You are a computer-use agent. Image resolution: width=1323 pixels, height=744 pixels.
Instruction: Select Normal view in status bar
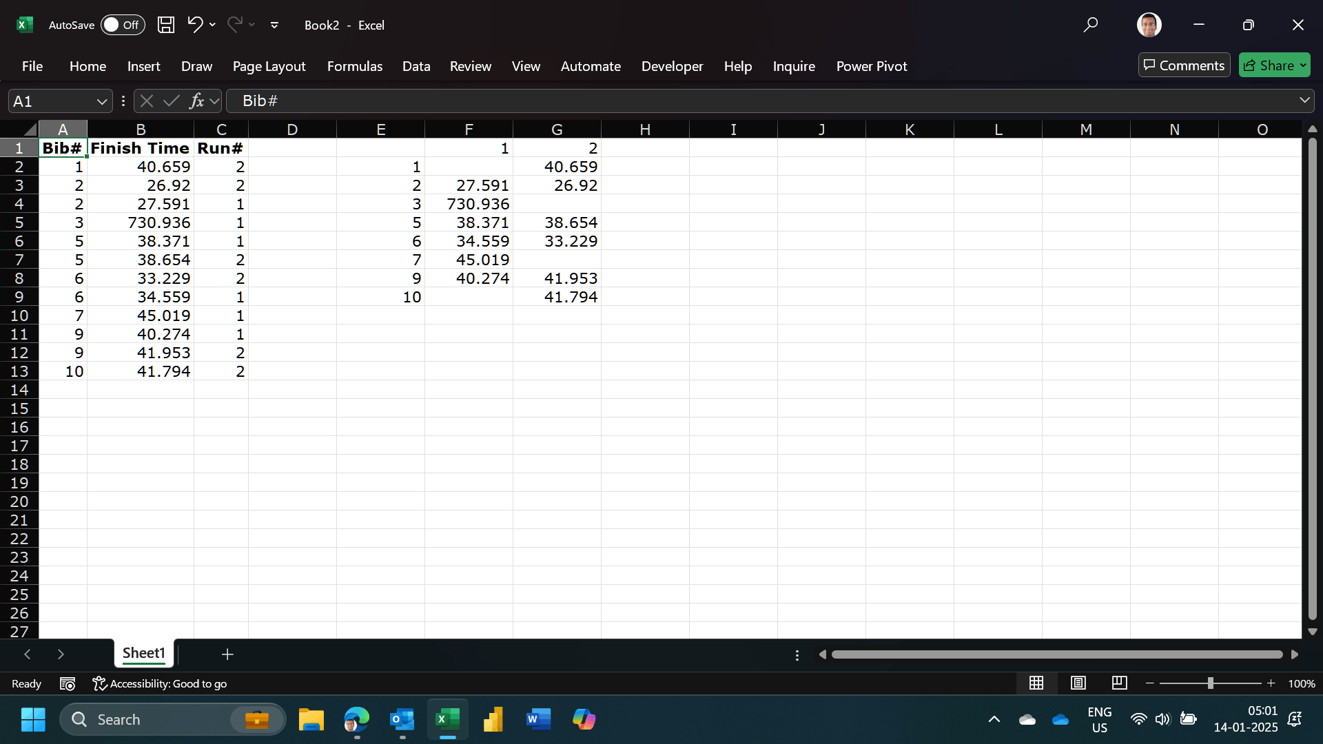click(1036, 683)
